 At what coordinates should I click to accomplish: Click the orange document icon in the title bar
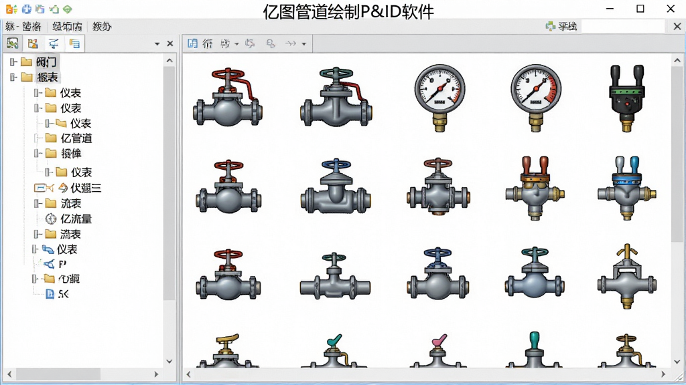[x=11, y=9]
